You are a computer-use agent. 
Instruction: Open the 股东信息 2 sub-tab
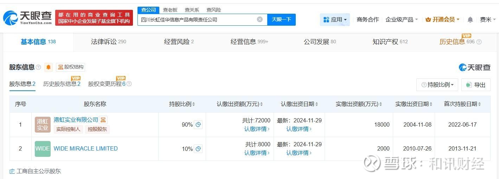click(x=22, y=84)
